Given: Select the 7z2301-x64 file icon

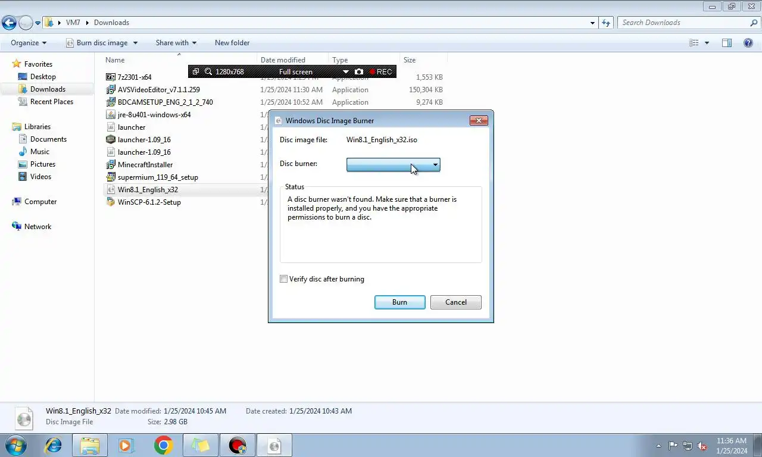Looking at the screenshot, I should click(x=111, y=77).
